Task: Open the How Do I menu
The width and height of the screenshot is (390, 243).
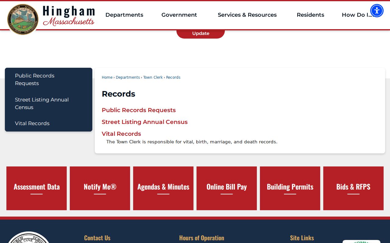Action: (358, 15)
